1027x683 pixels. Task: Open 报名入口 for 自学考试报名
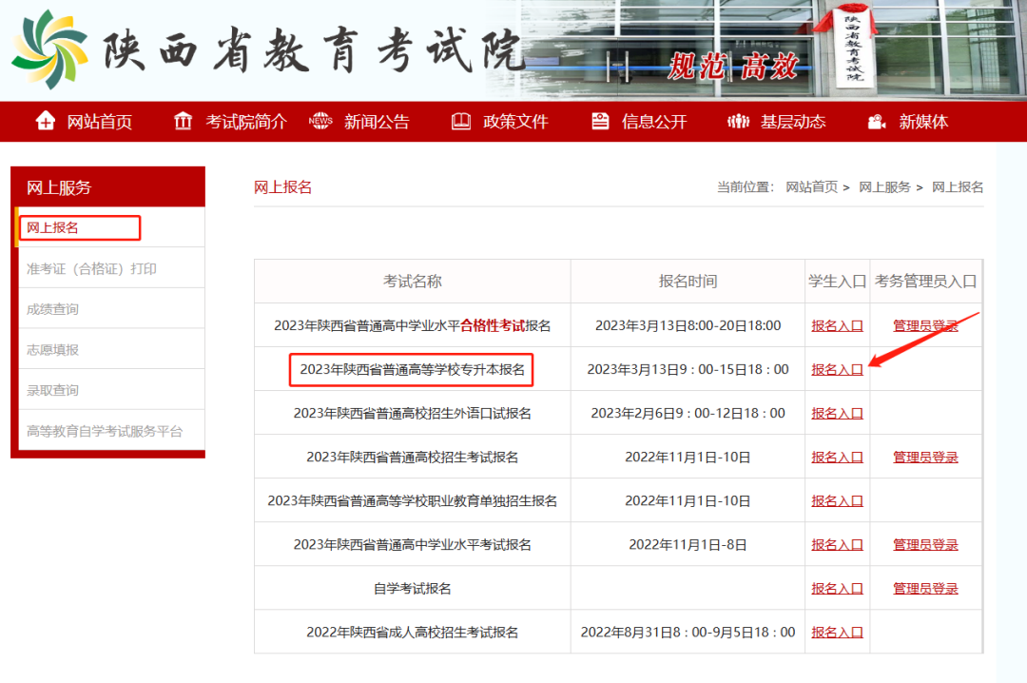coord(837,589)
